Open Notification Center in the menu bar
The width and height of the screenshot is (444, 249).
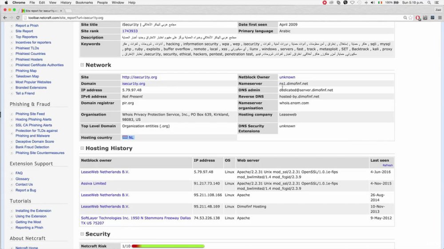437,3
